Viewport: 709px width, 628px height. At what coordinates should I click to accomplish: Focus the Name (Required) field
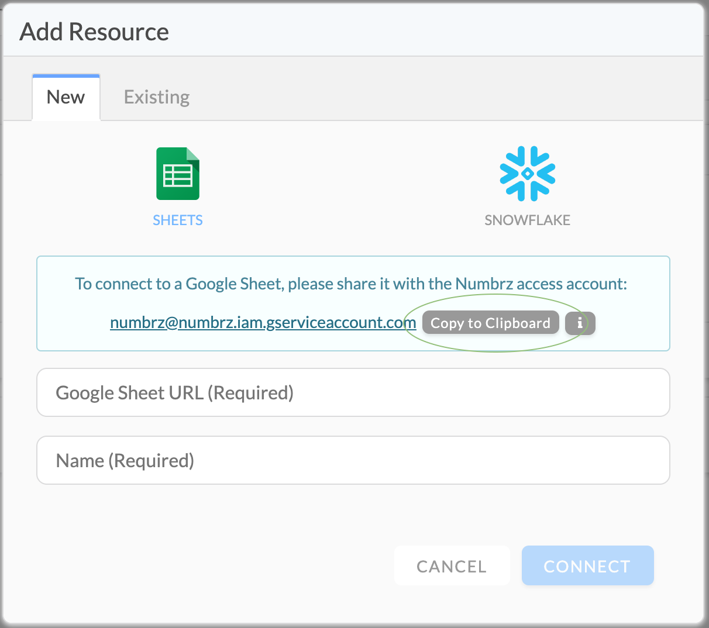coord(353,460)
